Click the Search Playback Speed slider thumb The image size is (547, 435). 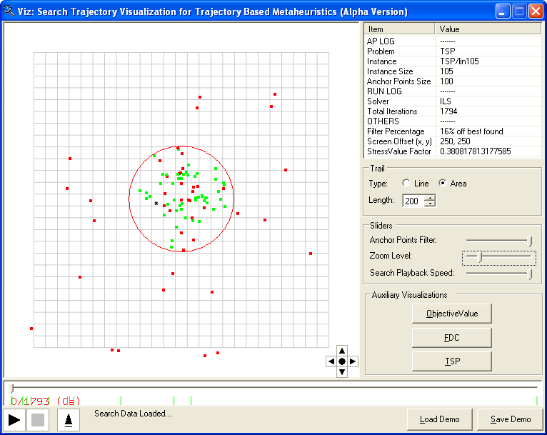[530, 274]
